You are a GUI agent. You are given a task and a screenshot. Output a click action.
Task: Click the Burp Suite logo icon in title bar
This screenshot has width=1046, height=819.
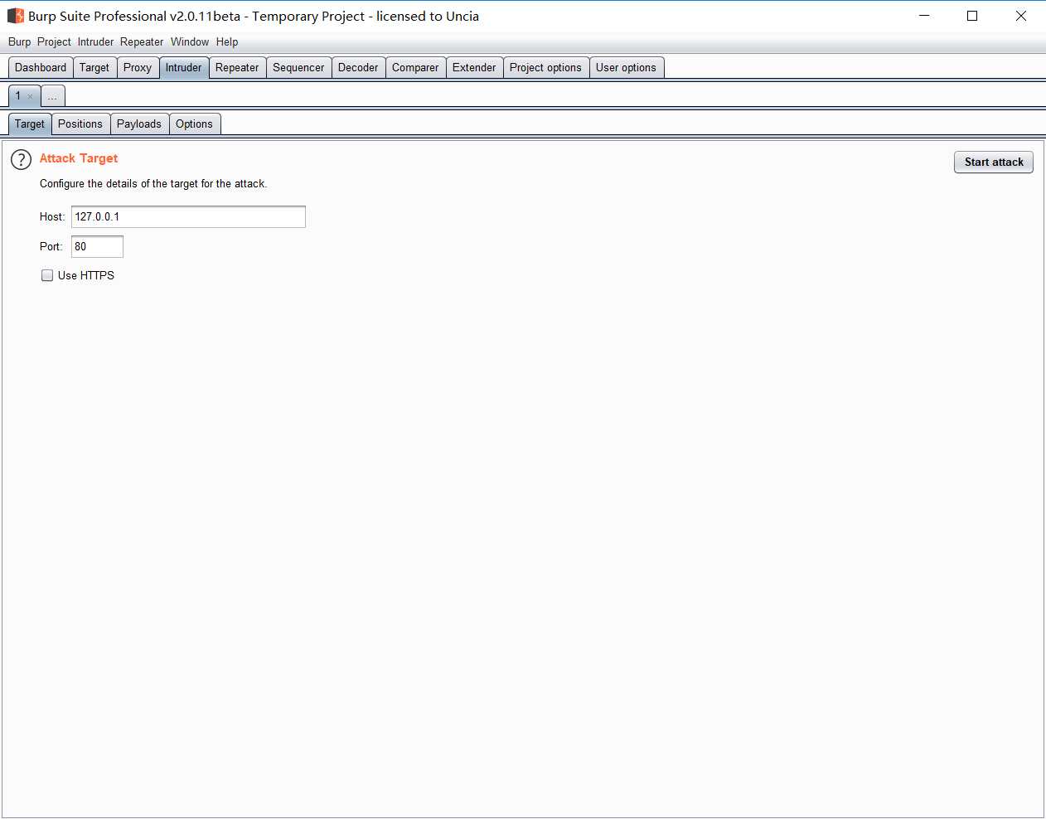click(16, 16)
